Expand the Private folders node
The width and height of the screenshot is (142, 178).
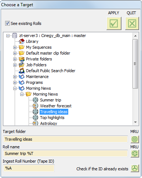click(x=15, y=59)
